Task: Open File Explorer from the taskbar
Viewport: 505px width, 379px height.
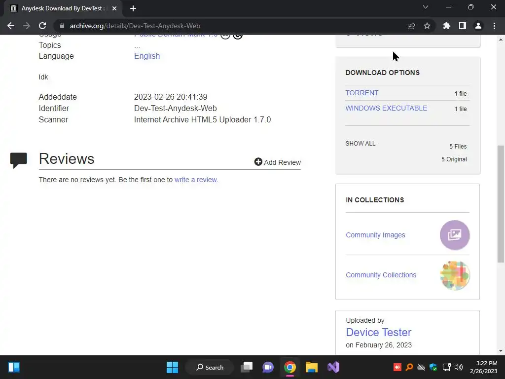Action: 312,367
